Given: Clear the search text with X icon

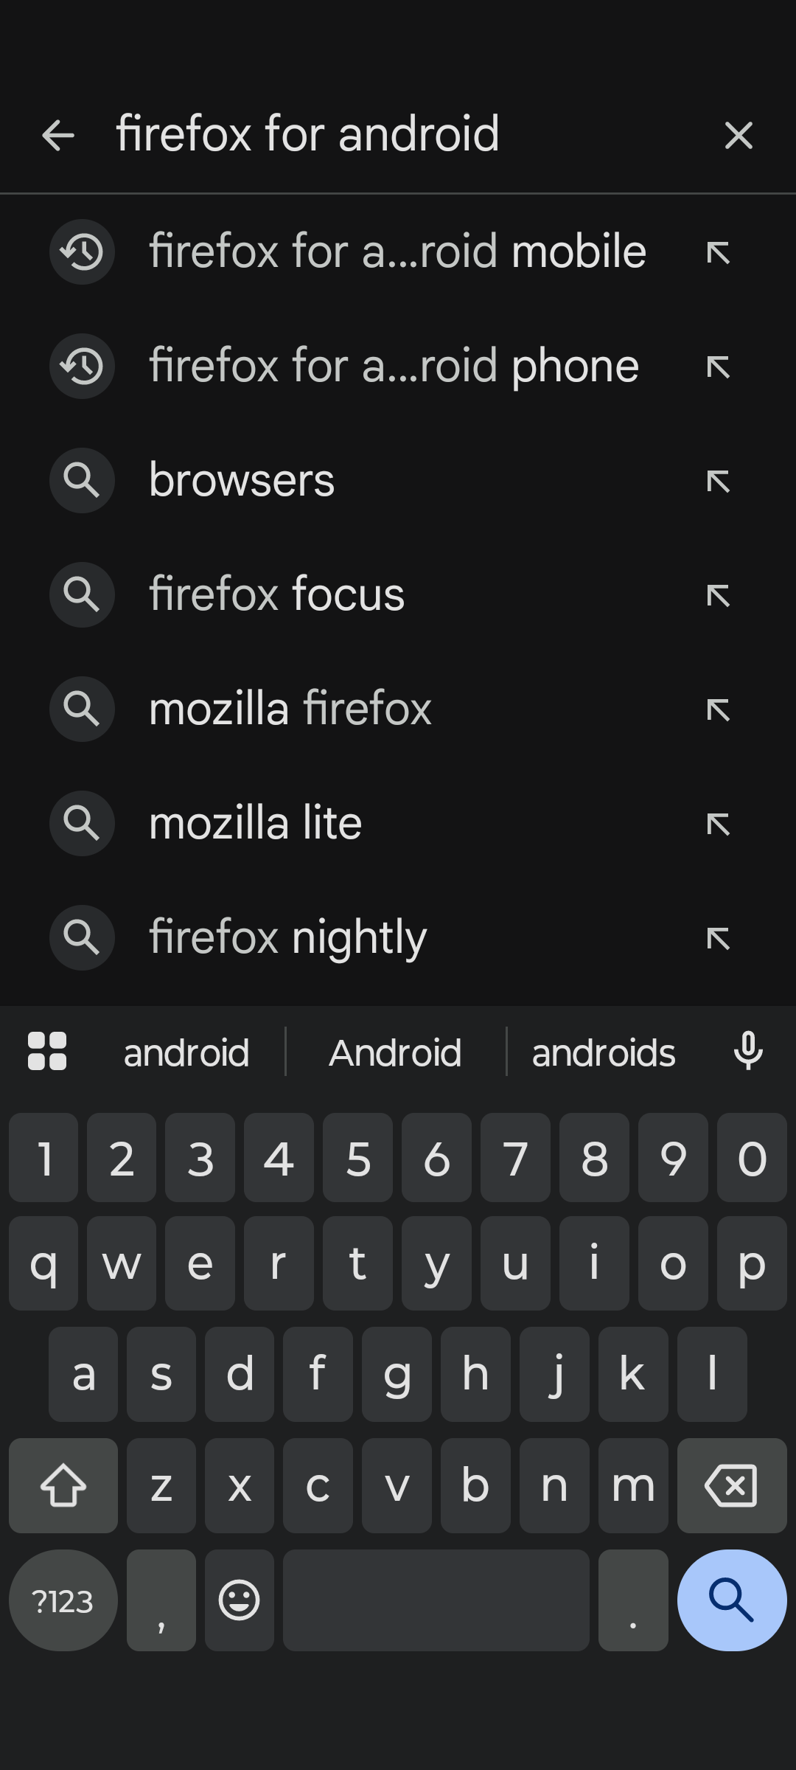Looking at the screenshot, I should pos(739,135).
